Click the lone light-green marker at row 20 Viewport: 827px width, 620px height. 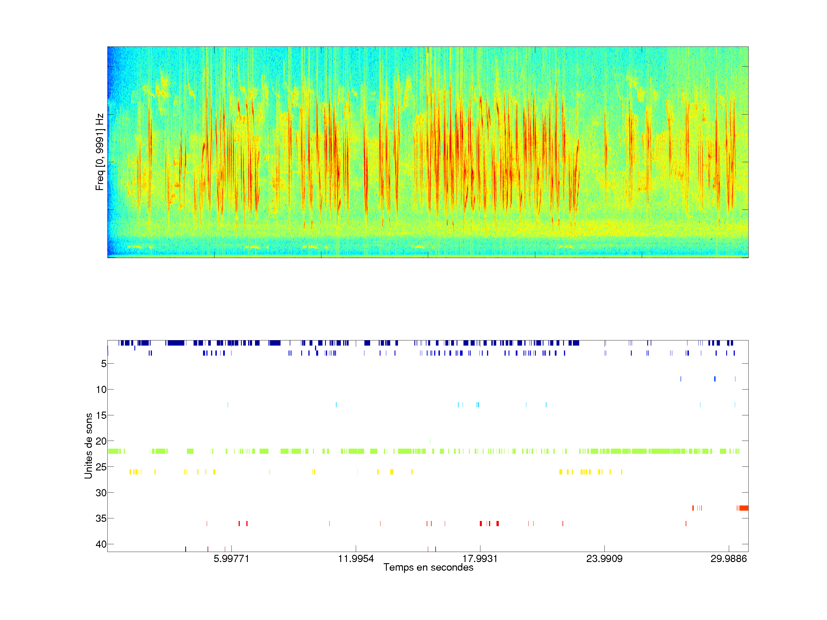click(430, 441)
